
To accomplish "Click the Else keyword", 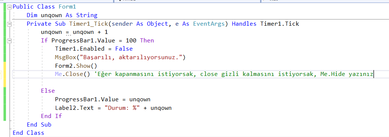I will pyautogui.click(x=48, y=91).
